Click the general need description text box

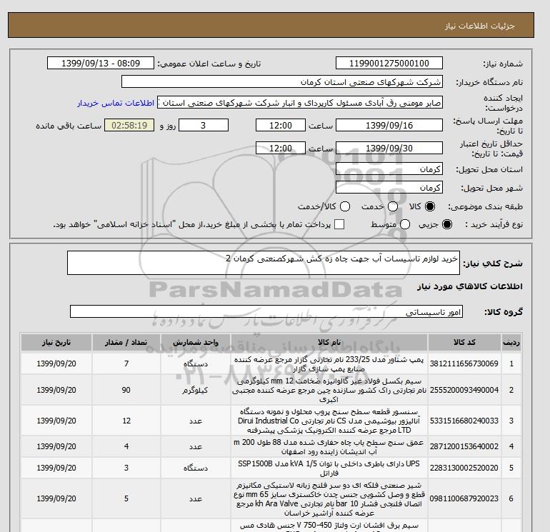pos(264,263)
